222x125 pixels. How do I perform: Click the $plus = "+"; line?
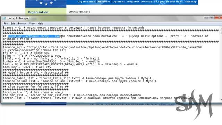click(x=32, y=56)
